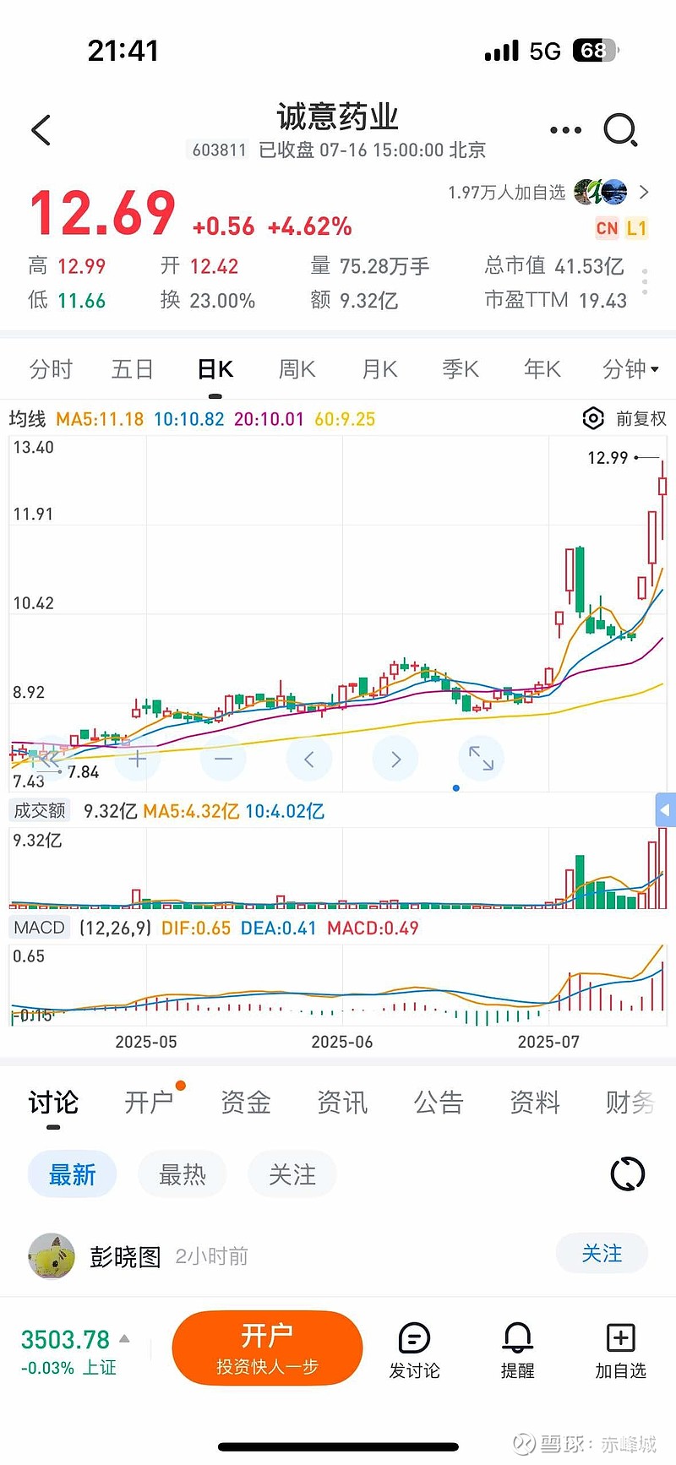Tap 发讨论 to post a discussion
This screenshot has width=676, height=1465.
coord(414,1350)
